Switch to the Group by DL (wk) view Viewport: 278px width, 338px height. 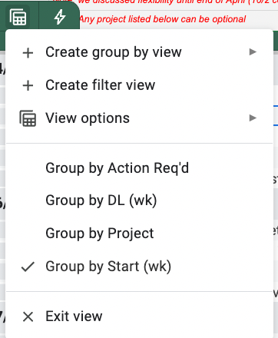(139, 200)
